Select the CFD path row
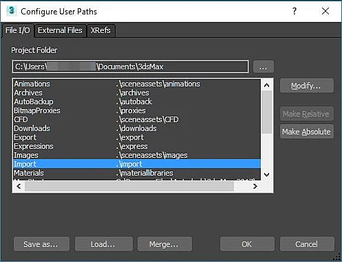The height and width of the screenshot is (262, 342). click(137, 119)
